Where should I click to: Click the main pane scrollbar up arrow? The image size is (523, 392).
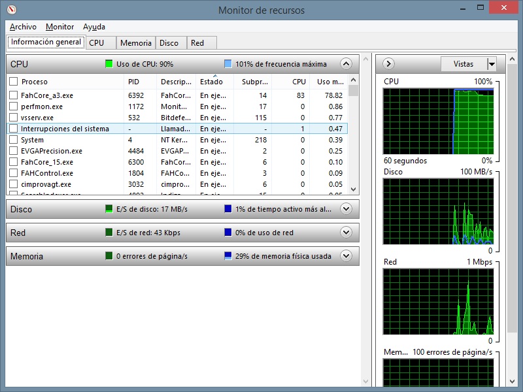tap(365, 59)
